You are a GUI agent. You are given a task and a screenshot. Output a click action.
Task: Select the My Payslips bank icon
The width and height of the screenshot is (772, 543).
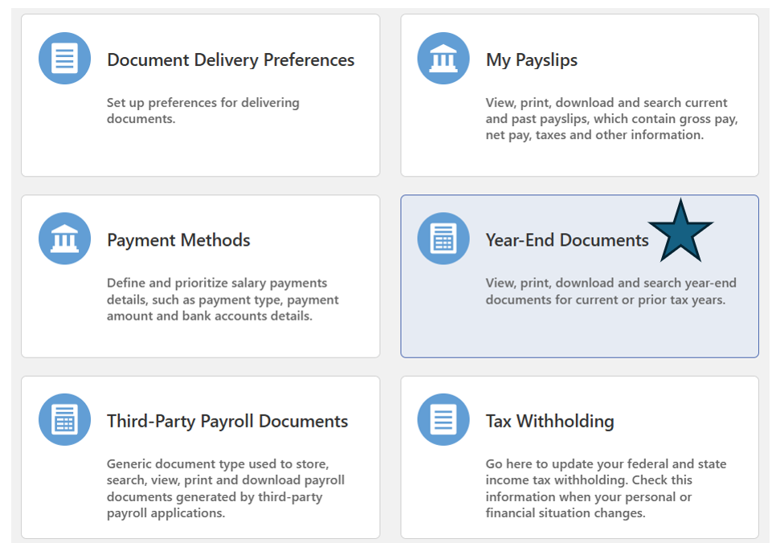[443, 57]
